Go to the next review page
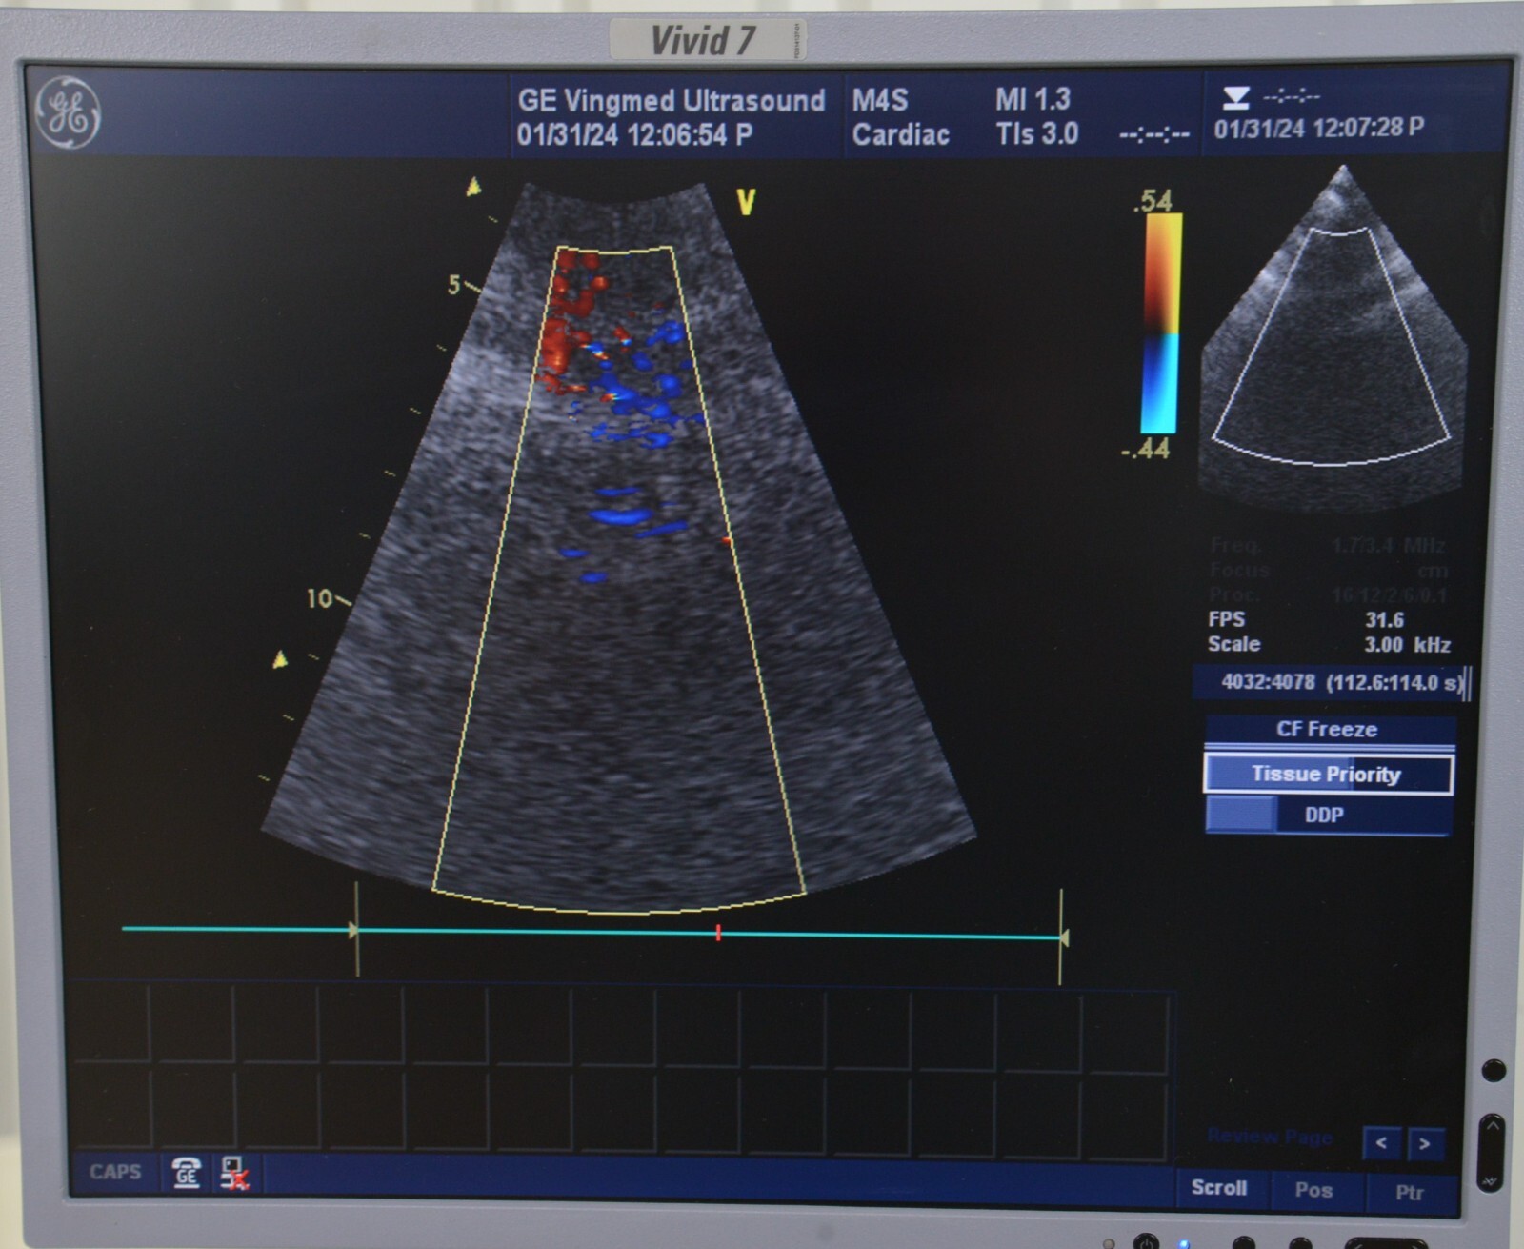This screenshot has width=1524, height=1249. point(1425,1142)
